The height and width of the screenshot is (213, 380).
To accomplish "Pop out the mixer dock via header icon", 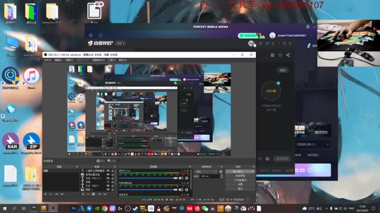I will pyautogui.click(x=190, y=167).
